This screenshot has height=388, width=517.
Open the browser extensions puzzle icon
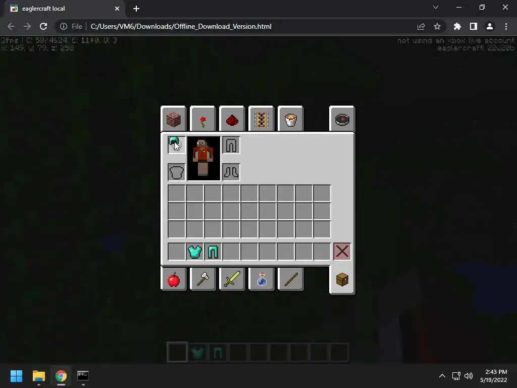[457, 26]
